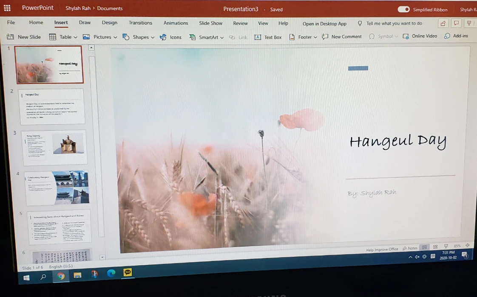
Task: Select slide 3 King Sejong thumbnail
Action: pos(54,147)
